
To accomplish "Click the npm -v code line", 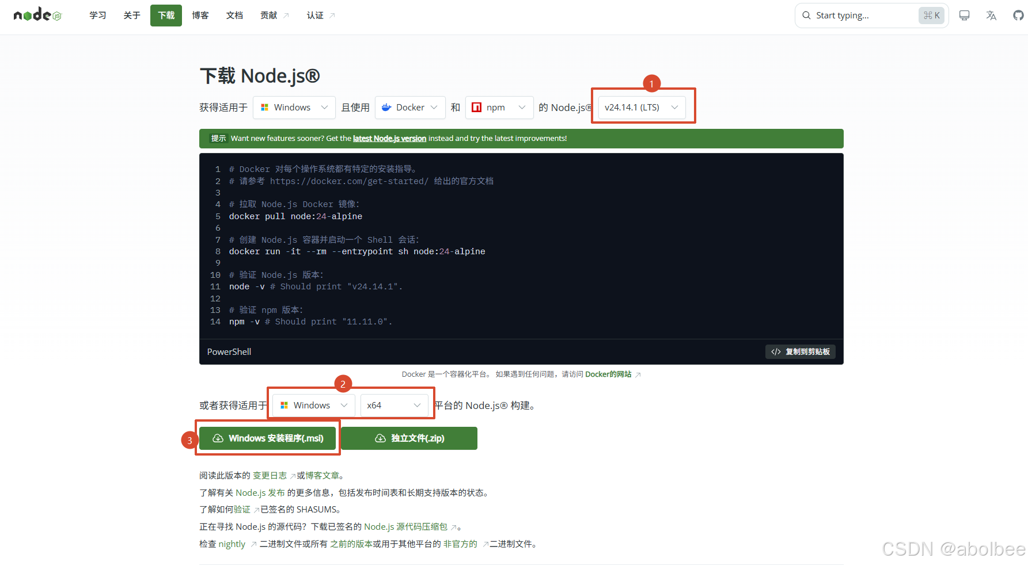I will (310, 322).
